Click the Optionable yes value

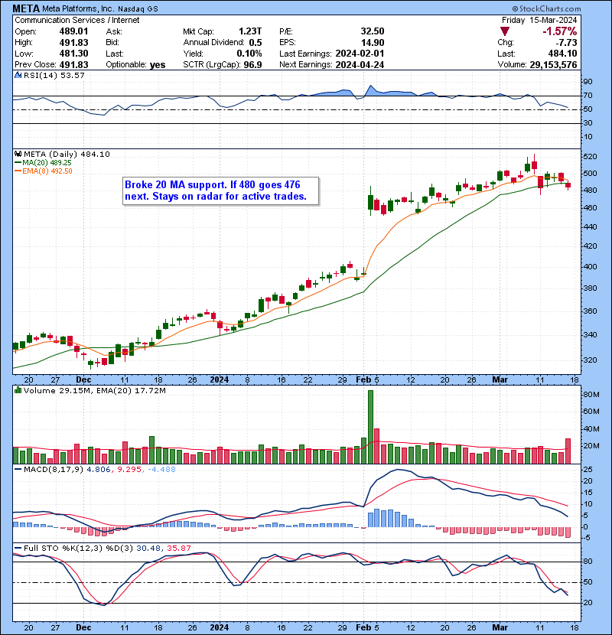[x=158, y=65]
